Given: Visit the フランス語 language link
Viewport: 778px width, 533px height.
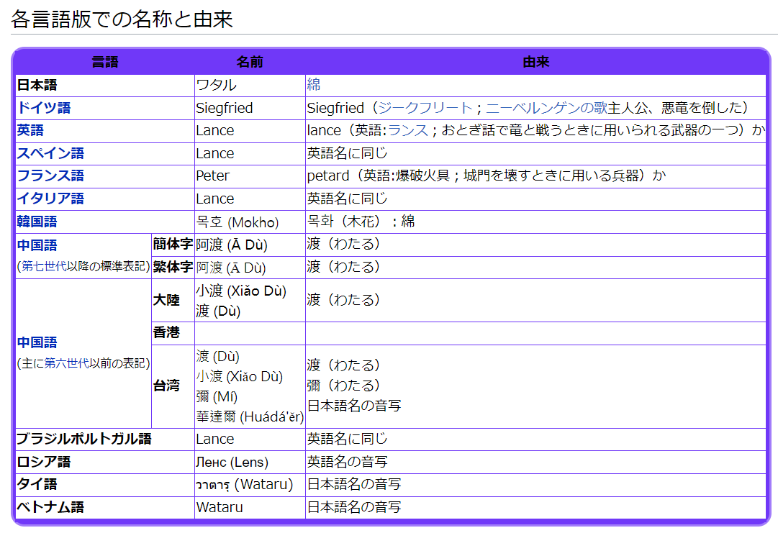Looking at the screenshot, I should pos(50,176).
